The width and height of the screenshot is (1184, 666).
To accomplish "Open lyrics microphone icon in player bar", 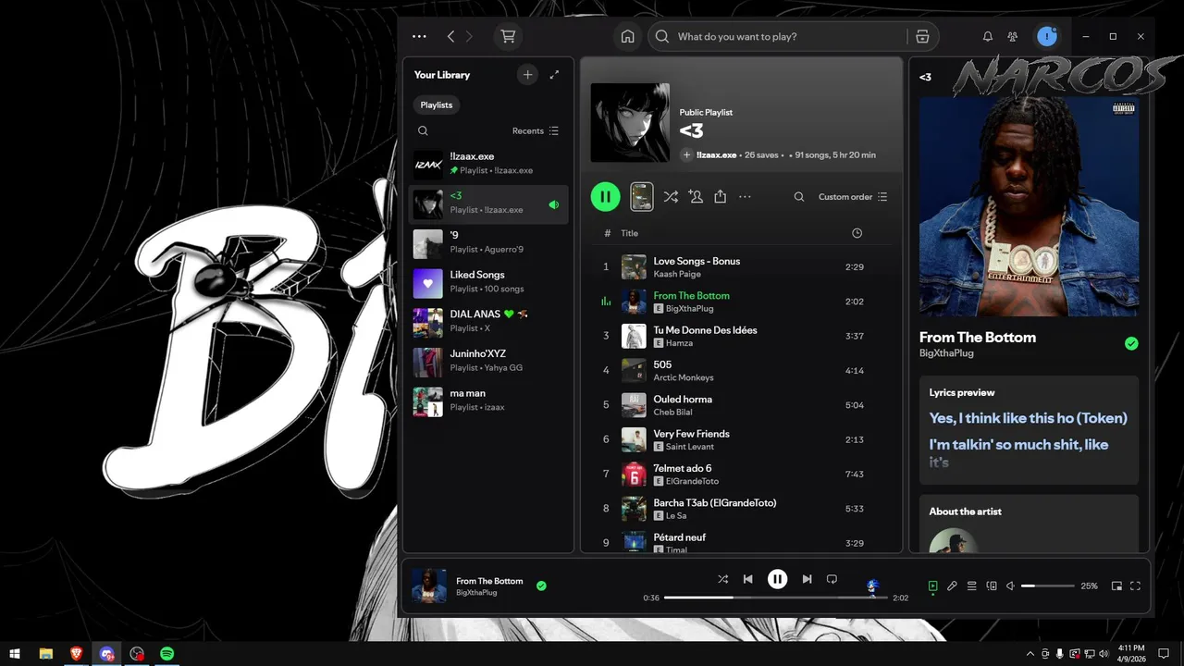I will [952, 586].
